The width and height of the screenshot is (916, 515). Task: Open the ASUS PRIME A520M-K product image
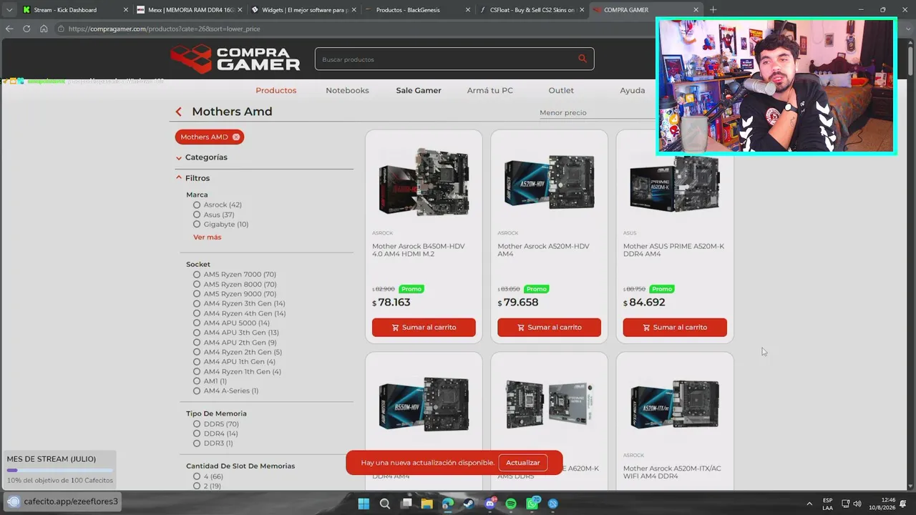pos(675,183)
